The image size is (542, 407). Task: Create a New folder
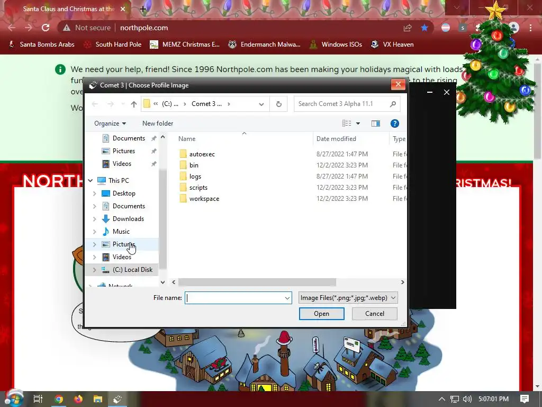[158, 123]
